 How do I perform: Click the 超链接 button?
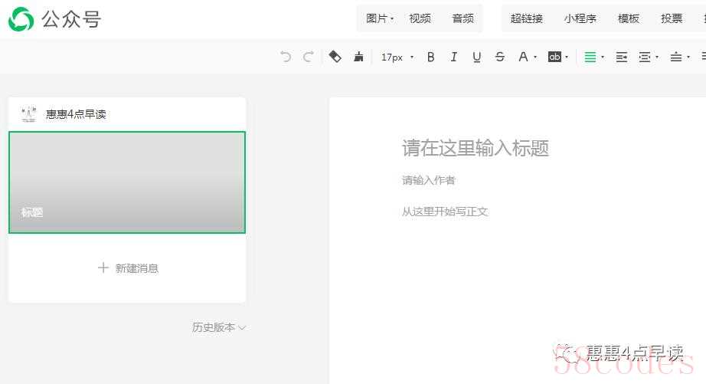pyautogui.click(x=526, y=18)
